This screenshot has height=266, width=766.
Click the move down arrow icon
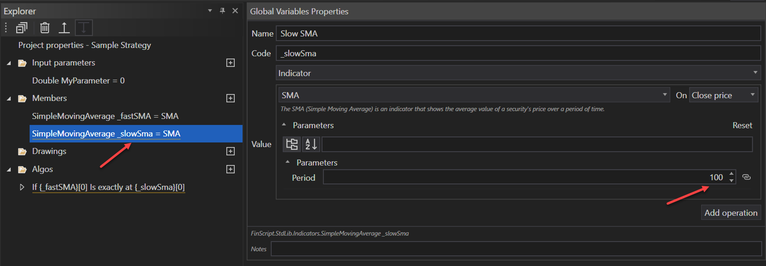[x=83, y=28]
